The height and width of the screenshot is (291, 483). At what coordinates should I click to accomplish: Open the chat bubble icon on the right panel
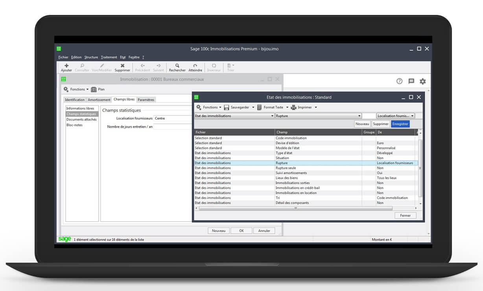pos(411,81)
